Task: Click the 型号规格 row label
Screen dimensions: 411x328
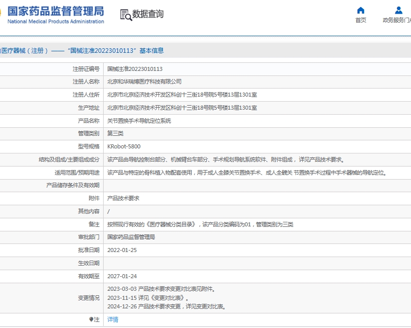Action: pos(89,146)
